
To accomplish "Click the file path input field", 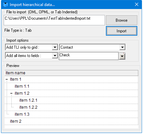I will click(54, 20).
